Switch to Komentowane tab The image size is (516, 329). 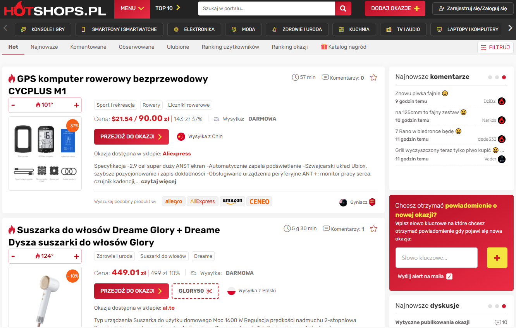coord(88,47)
